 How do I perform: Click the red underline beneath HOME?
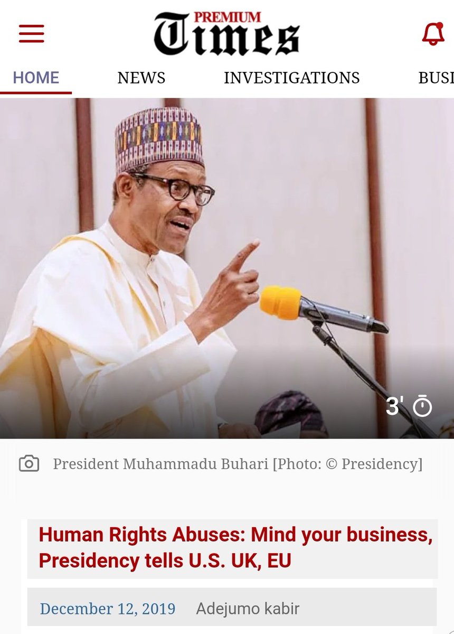36,92
